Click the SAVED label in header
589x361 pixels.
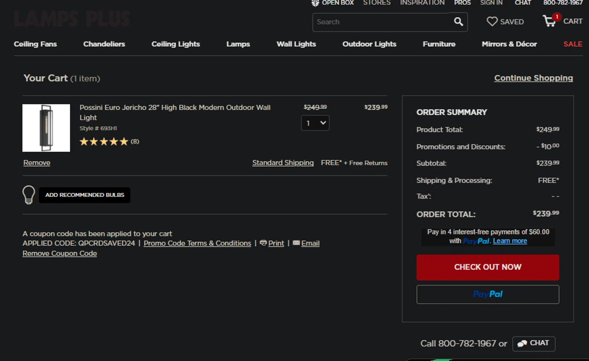coord(512,22)
